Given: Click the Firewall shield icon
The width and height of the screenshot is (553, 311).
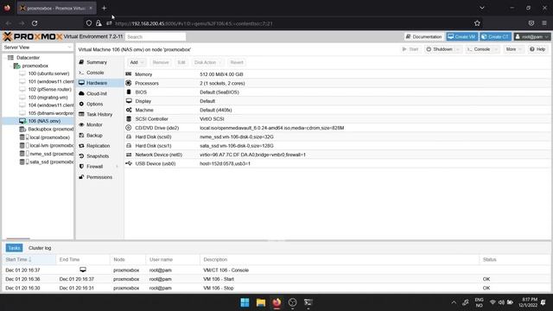Looking at the screenshot, I should 81,167.
